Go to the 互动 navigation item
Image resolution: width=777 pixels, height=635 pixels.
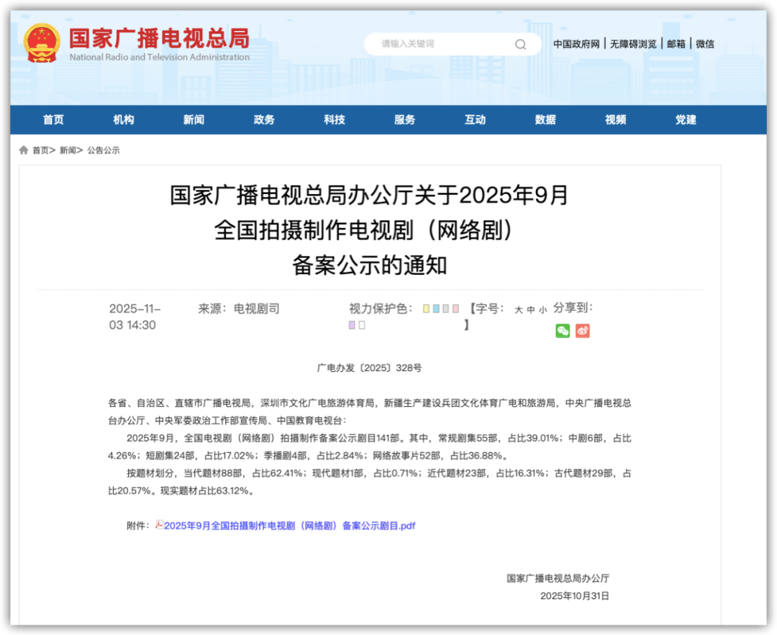(475, 120)
